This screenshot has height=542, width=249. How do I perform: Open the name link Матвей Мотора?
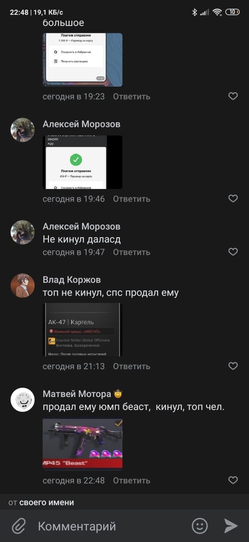pyautogui.click(x=77, y=394)
